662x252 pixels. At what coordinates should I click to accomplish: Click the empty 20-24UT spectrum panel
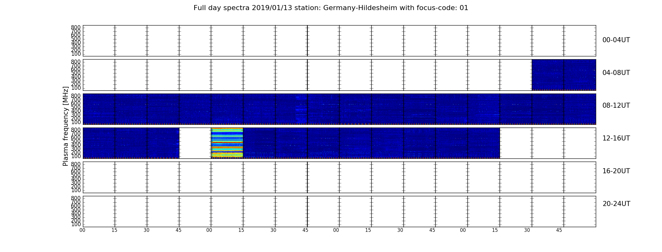coord(339,211)
